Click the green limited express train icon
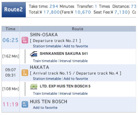The height and width of the screenshot is (115, 138). coord(34,86)
